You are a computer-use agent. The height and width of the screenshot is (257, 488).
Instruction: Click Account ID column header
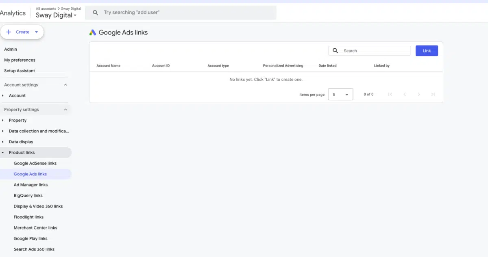coord(161,66)
